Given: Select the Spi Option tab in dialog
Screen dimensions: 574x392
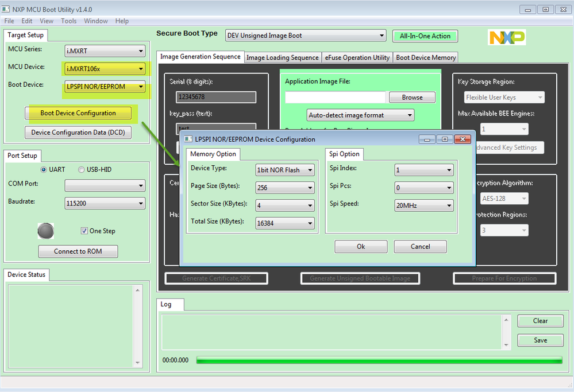Looking at the screenshot, I should pos(344,154).
